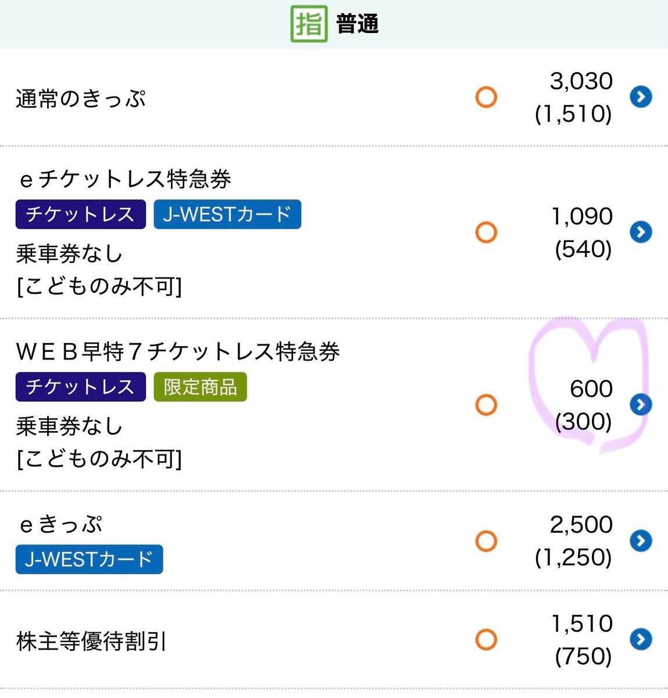The image size is (668, 698).
Task: Click J-WESTカード tag under eチケットレス特急券
Action: tap(227, 214)
